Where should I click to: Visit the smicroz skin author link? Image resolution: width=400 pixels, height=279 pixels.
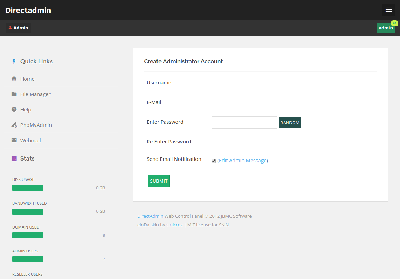(174, 225)
